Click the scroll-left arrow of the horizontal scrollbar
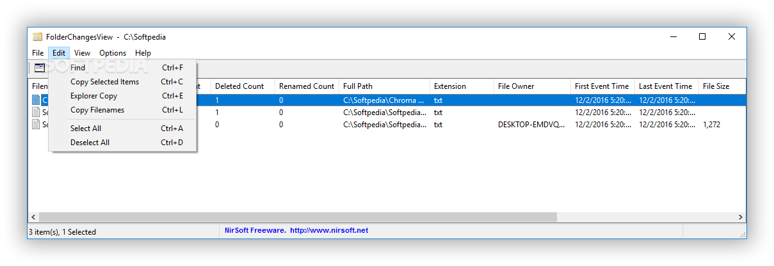Screen dimensions: 774x266 (x=33, y=217)
